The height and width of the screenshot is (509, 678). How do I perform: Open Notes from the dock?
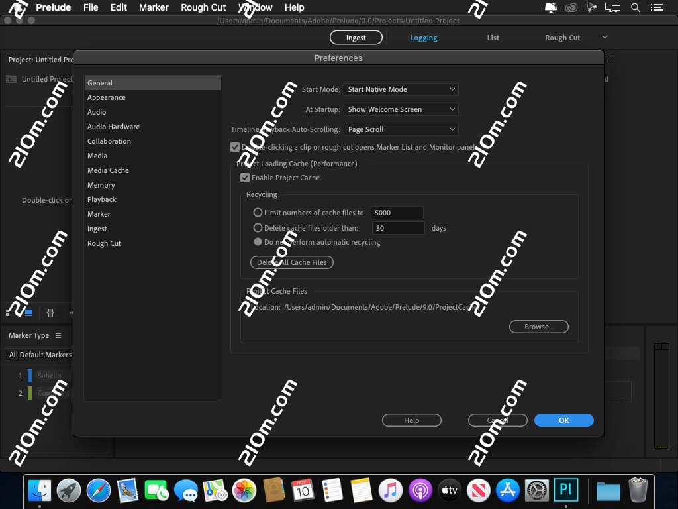(x=362, y=490)
